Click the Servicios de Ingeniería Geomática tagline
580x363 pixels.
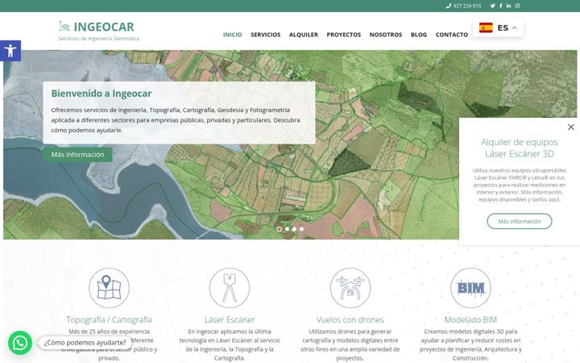coord(99,39)
